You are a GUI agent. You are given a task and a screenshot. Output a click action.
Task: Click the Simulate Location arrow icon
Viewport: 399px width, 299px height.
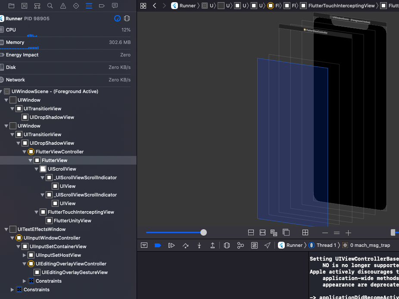point(268,245)
